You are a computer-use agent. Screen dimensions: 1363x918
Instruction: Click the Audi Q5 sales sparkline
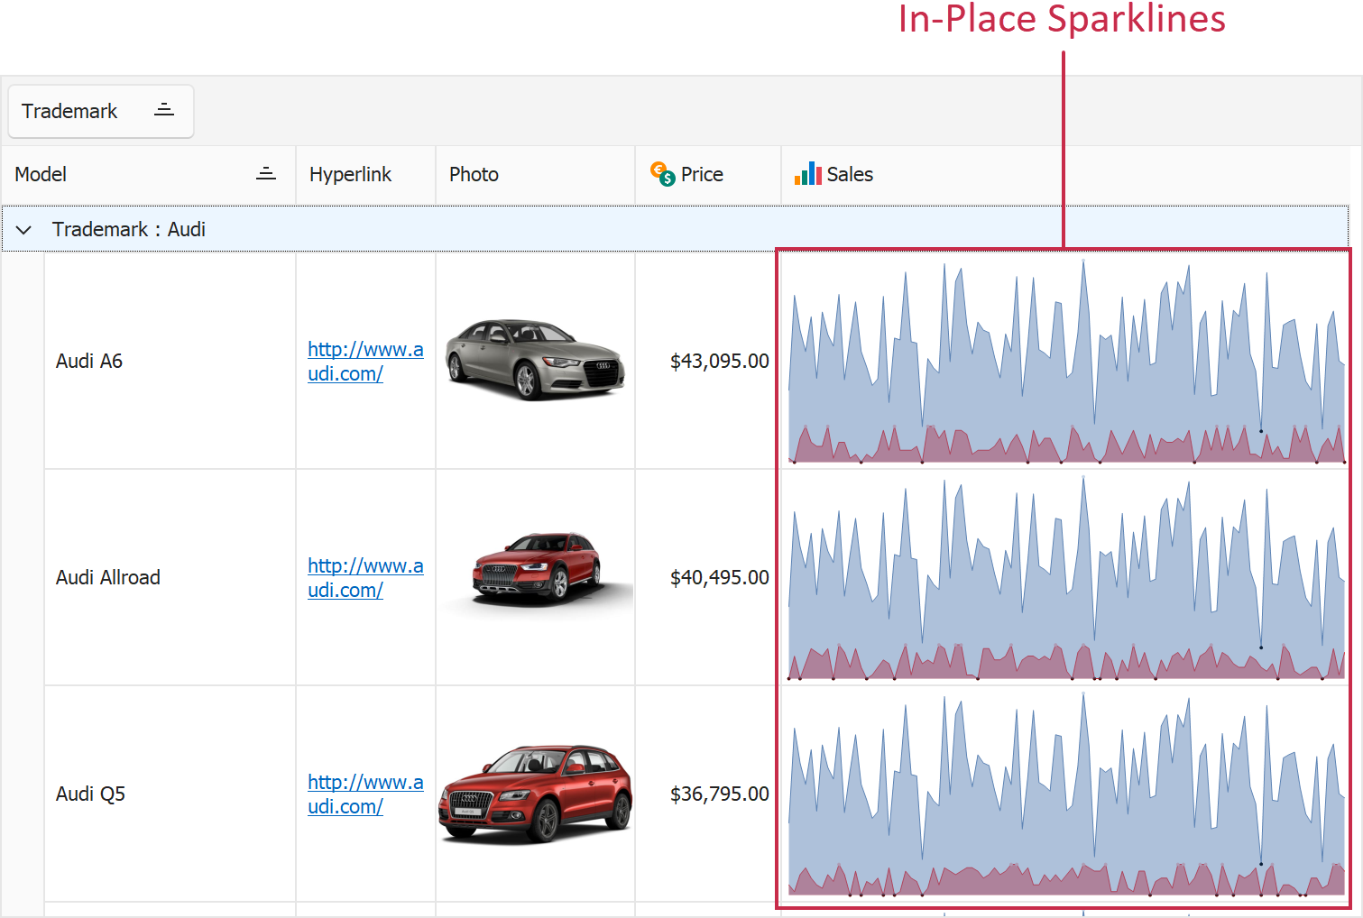pos(1064,794)
